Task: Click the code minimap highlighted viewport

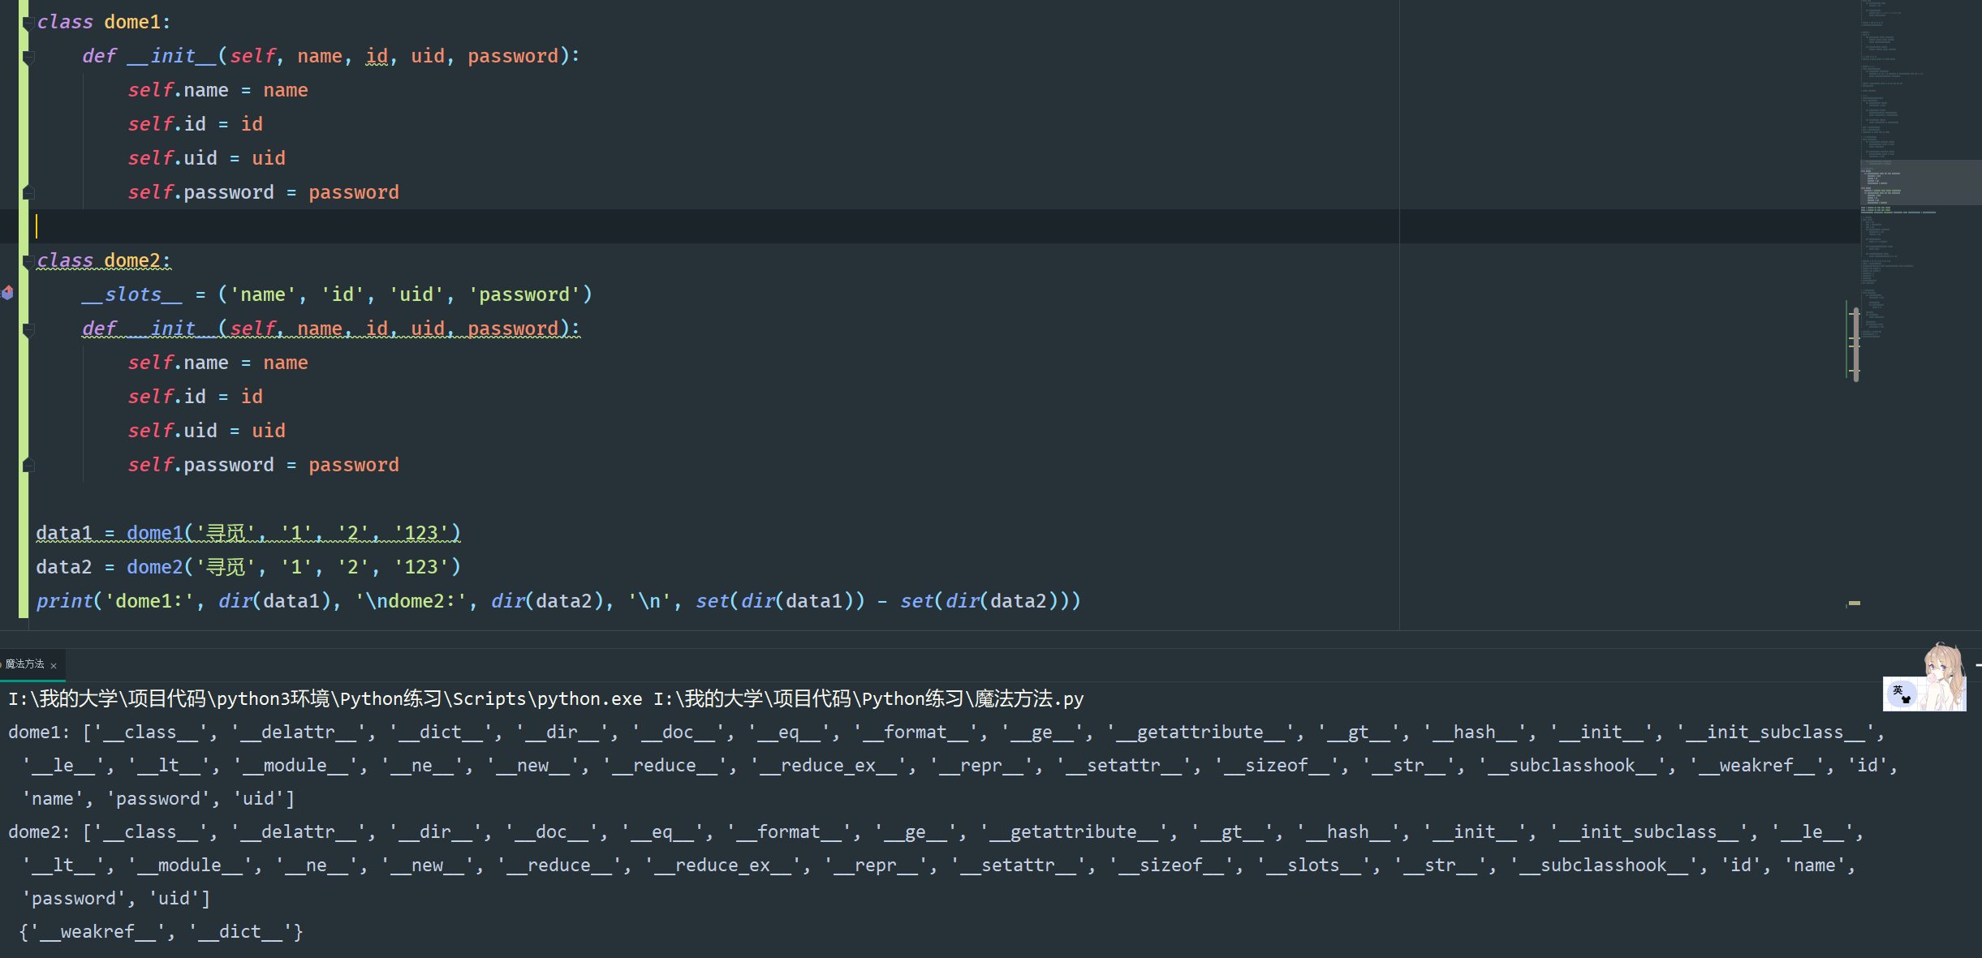Action: (x=1920, y=182)
